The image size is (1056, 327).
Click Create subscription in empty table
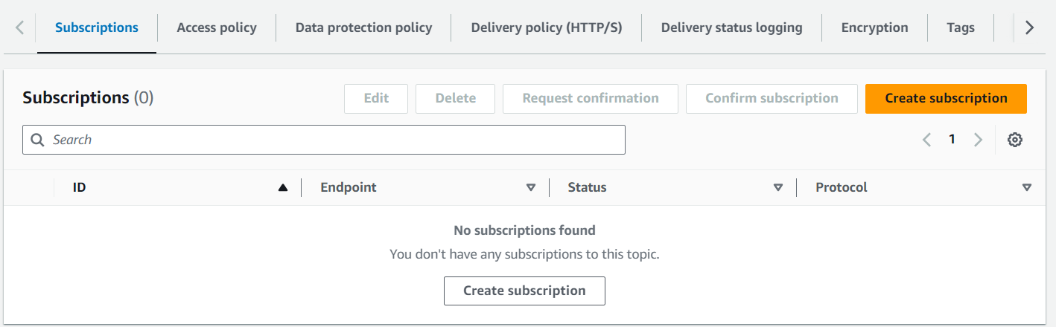524,291
